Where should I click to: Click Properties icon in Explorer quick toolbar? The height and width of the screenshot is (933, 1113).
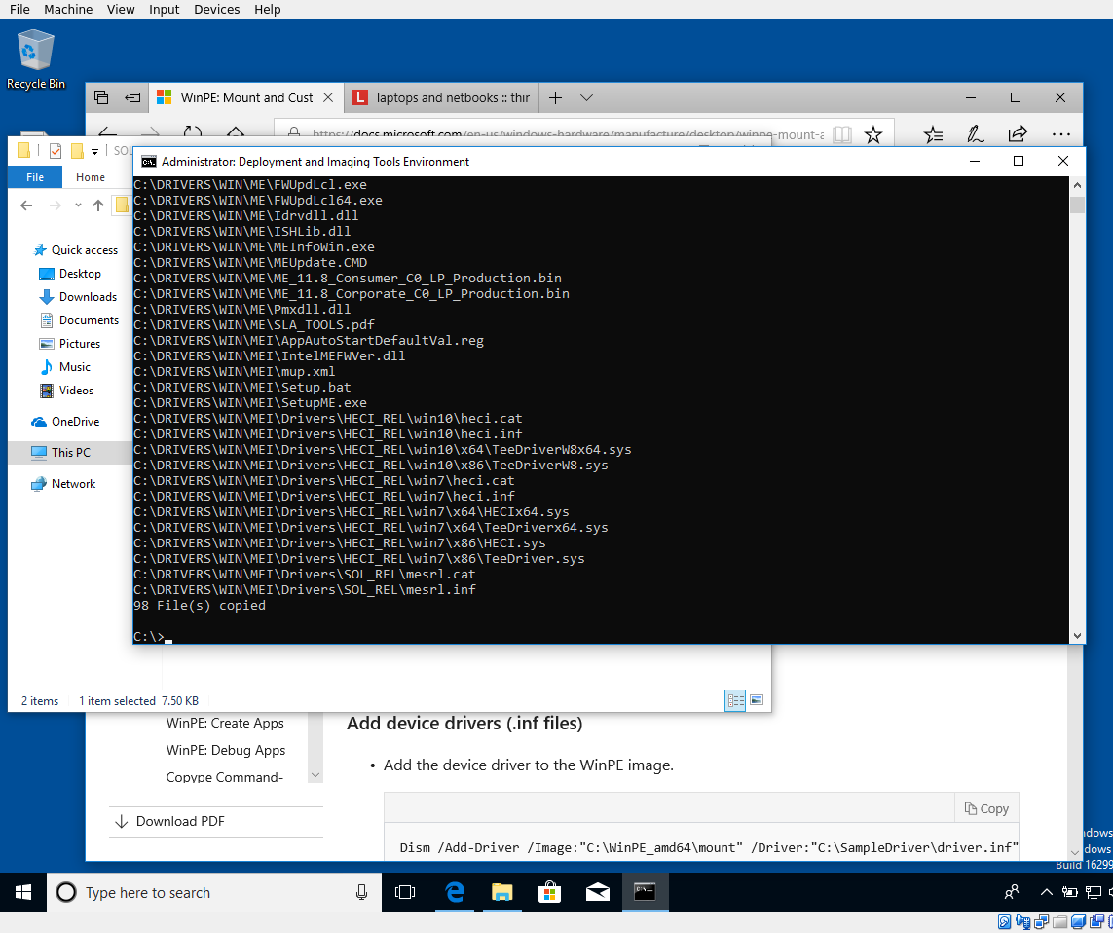click(56, 151)
